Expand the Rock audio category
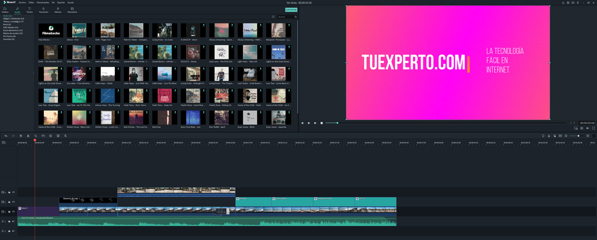 (x=6, y=24)
